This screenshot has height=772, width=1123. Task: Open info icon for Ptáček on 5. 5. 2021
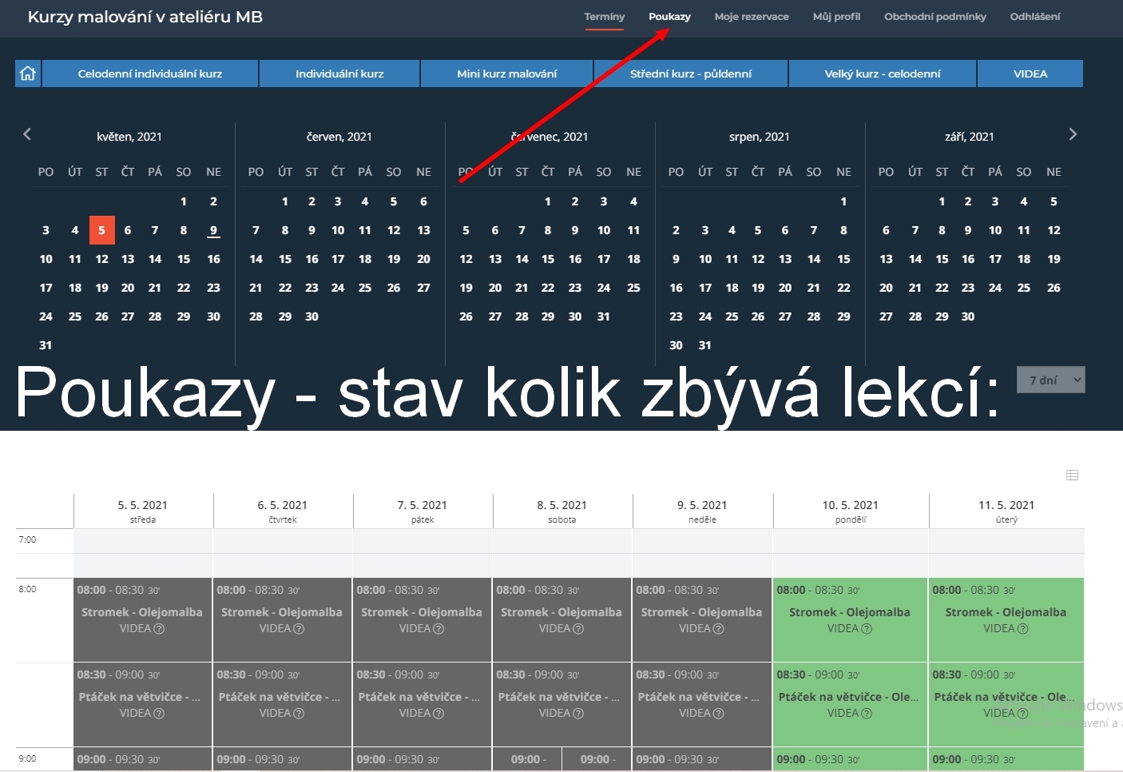point(159,714)
